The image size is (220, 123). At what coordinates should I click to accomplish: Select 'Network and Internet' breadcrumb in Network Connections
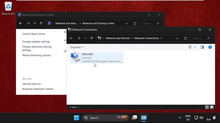click(118, 38)
